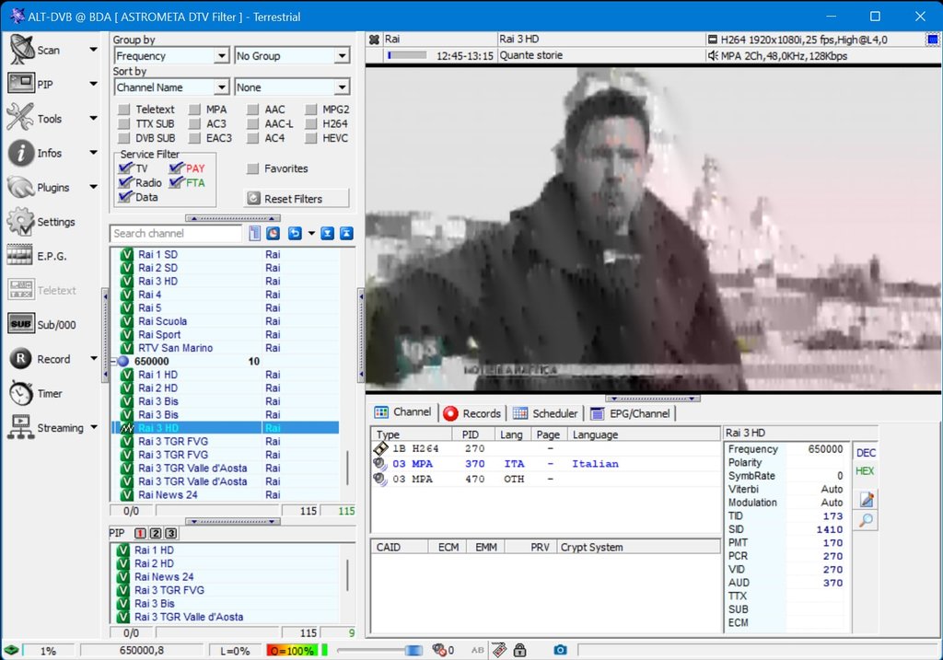Click the Search channel input field

click(176, 234)
